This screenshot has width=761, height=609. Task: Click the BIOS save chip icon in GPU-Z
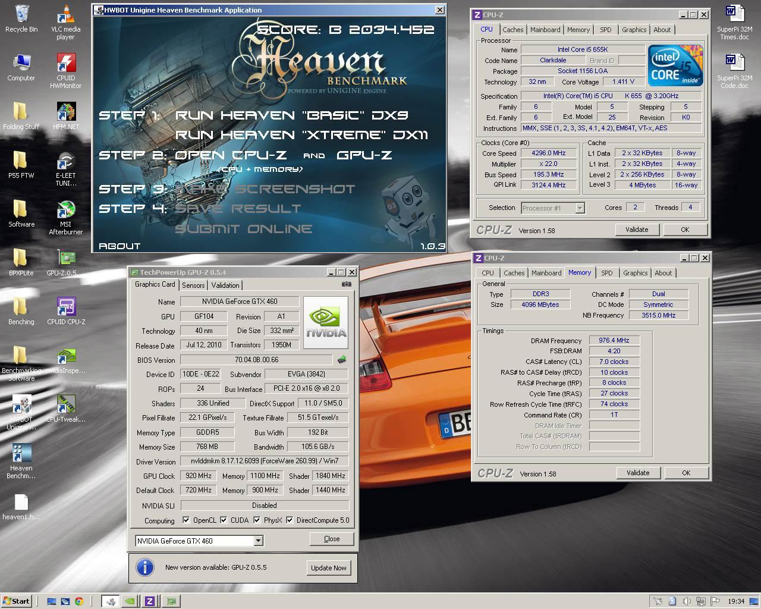coord(342,360)
